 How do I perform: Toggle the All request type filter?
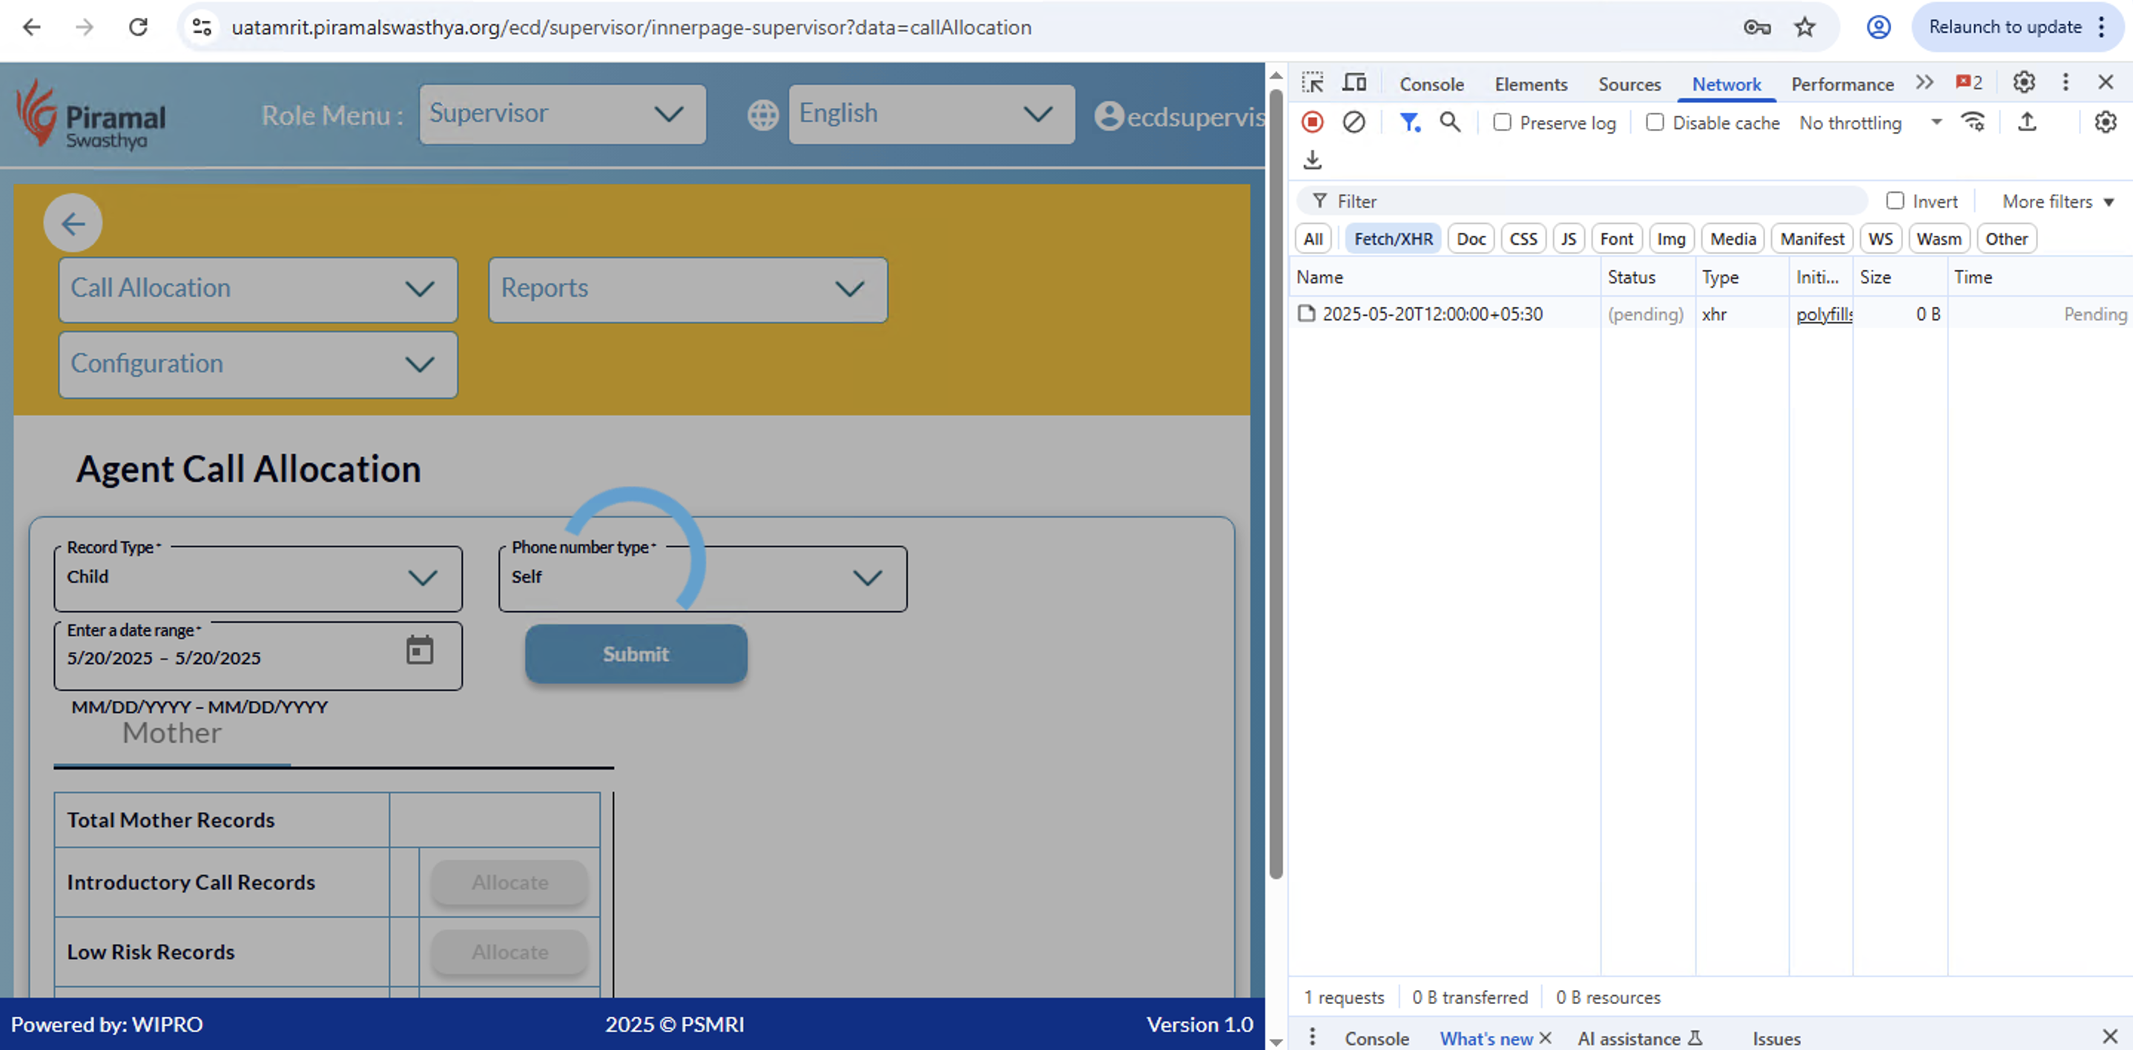[x=1313, y=240]
